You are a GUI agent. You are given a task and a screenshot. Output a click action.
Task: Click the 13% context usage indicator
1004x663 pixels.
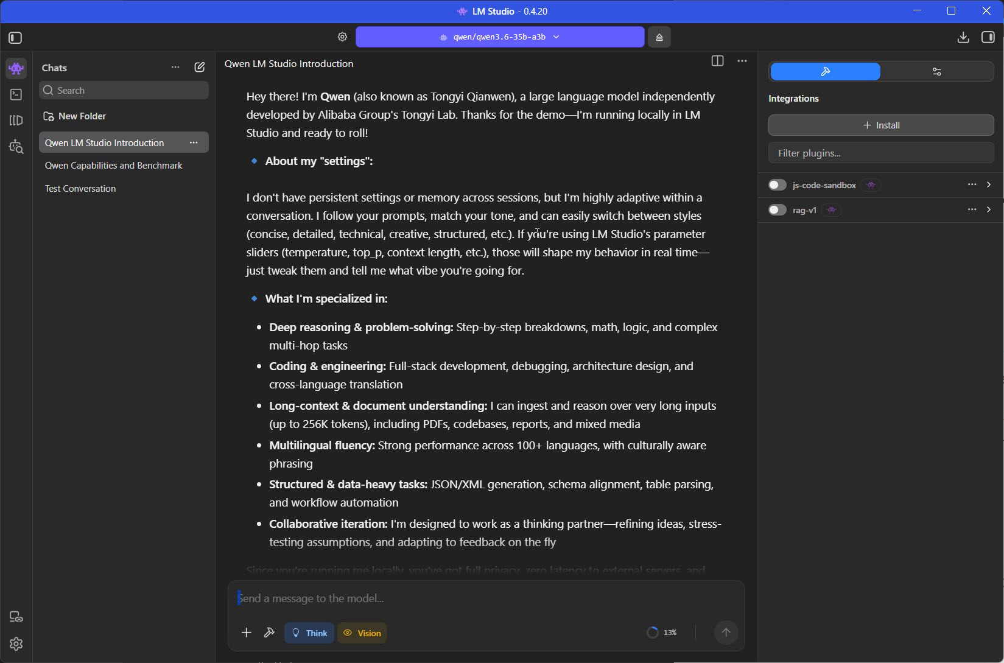662,633
